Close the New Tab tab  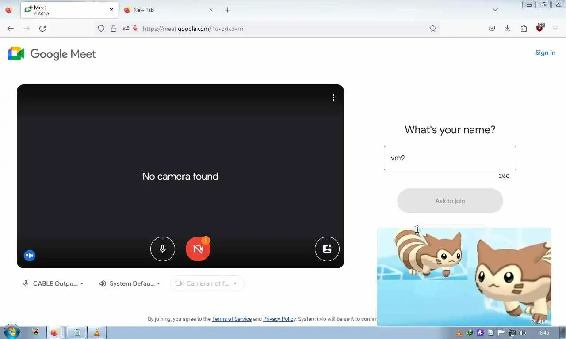[x=210, y=10]
